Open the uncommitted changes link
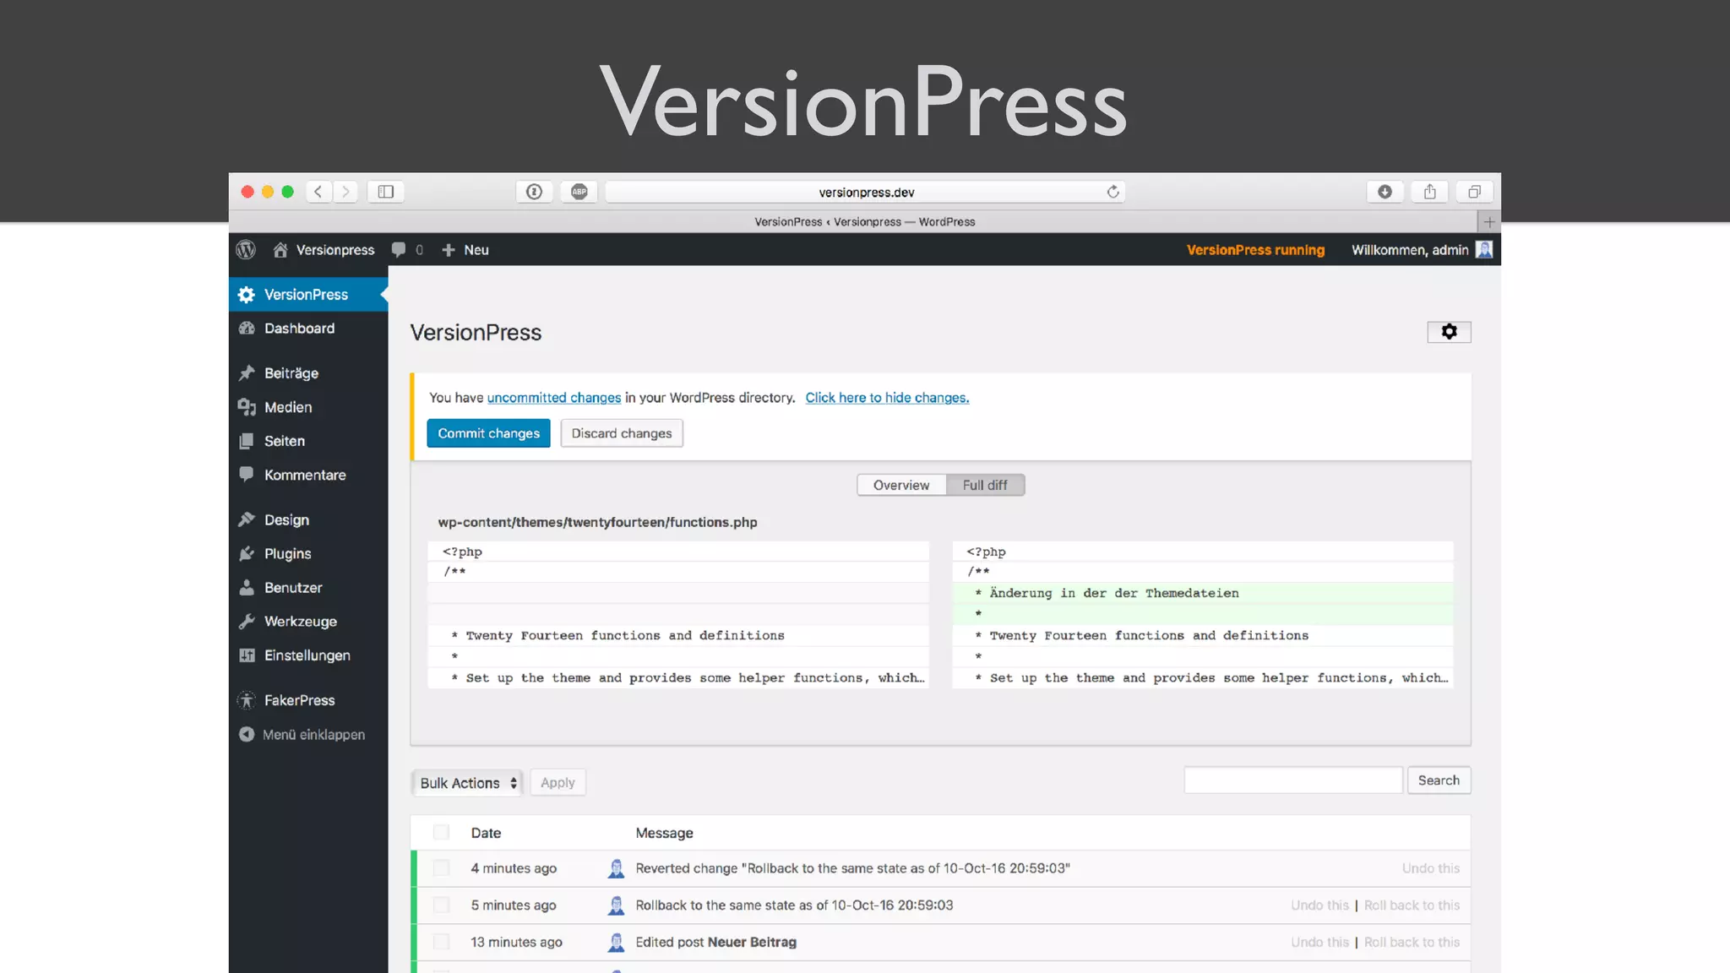 pyautogui.click(x=554, y=398)
